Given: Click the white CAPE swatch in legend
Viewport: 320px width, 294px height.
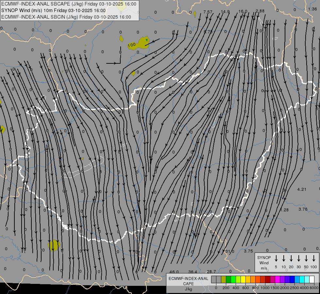Looking at the screenshot, I should [312, 279].
